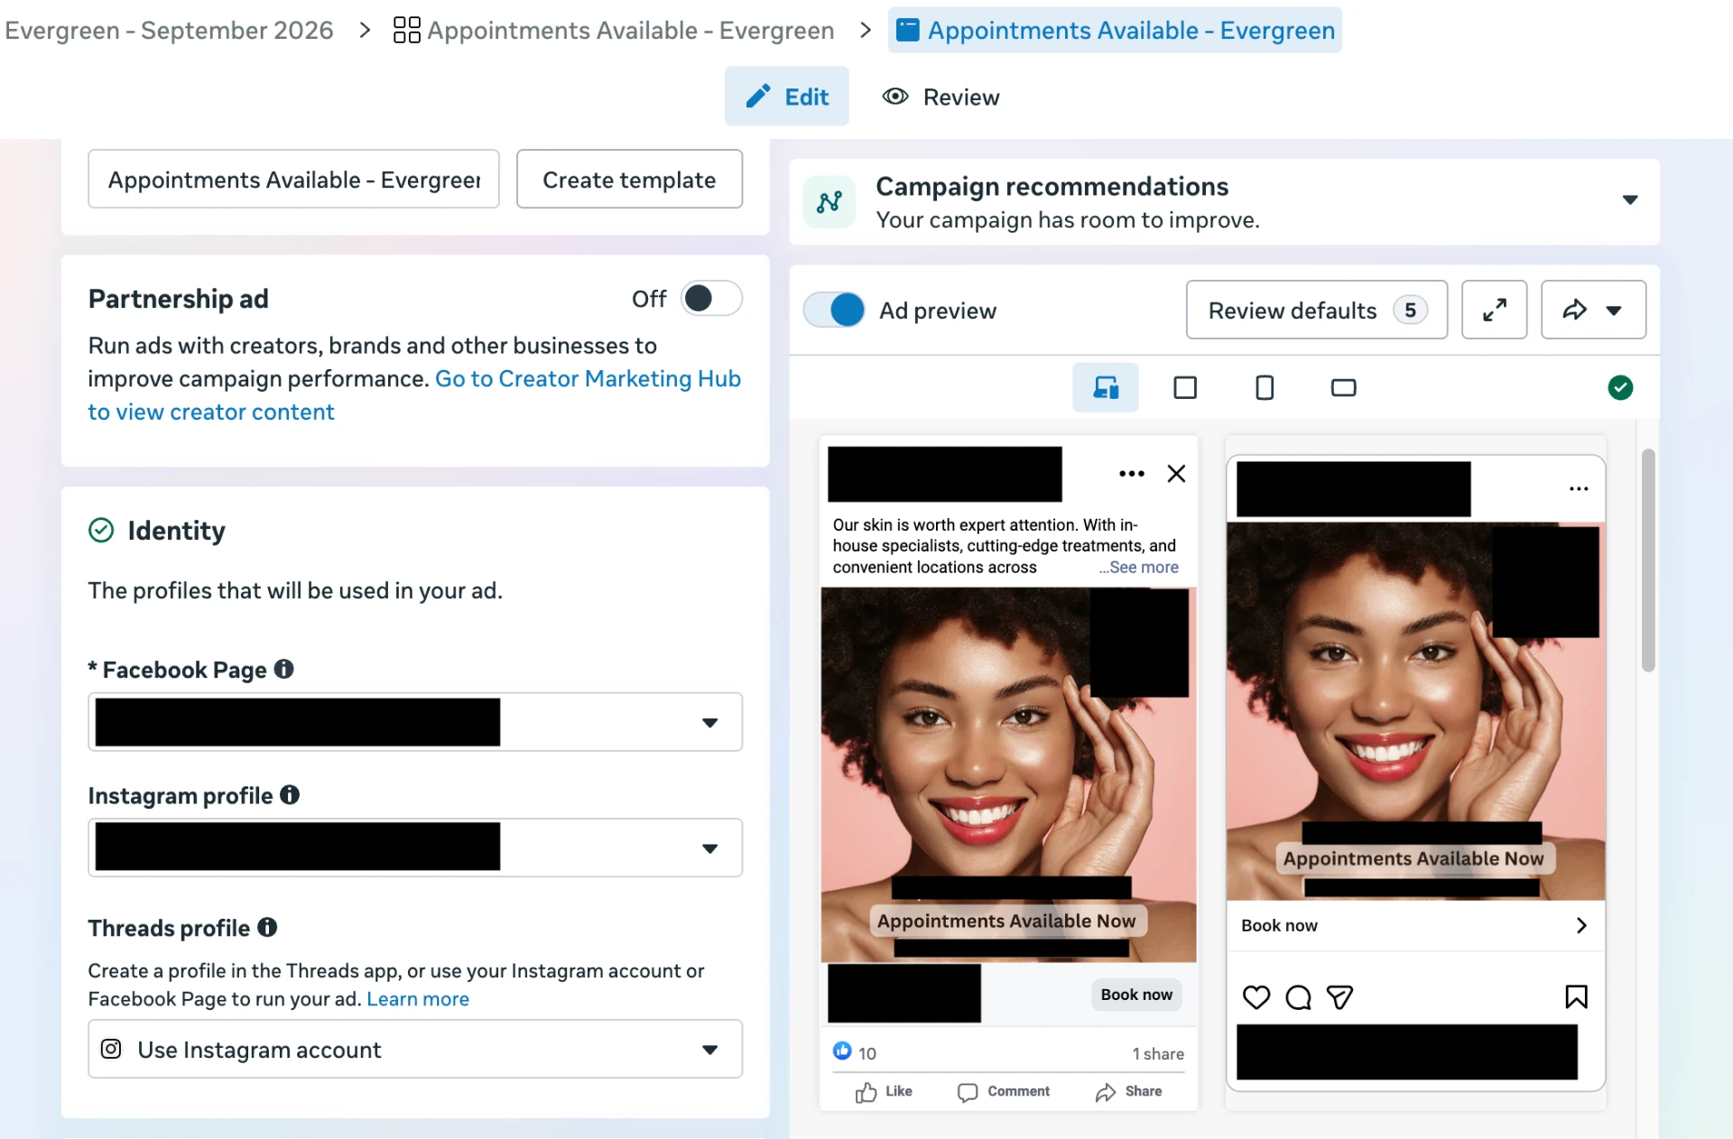Image resolution: width=1733 pixels, height=1139 pixels.
Task: Select the vertical story preview format
Action: tap(1265, 387)
